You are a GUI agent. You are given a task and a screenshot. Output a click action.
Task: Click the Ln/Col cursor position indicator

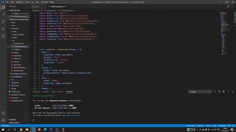(x=191, y=126)
